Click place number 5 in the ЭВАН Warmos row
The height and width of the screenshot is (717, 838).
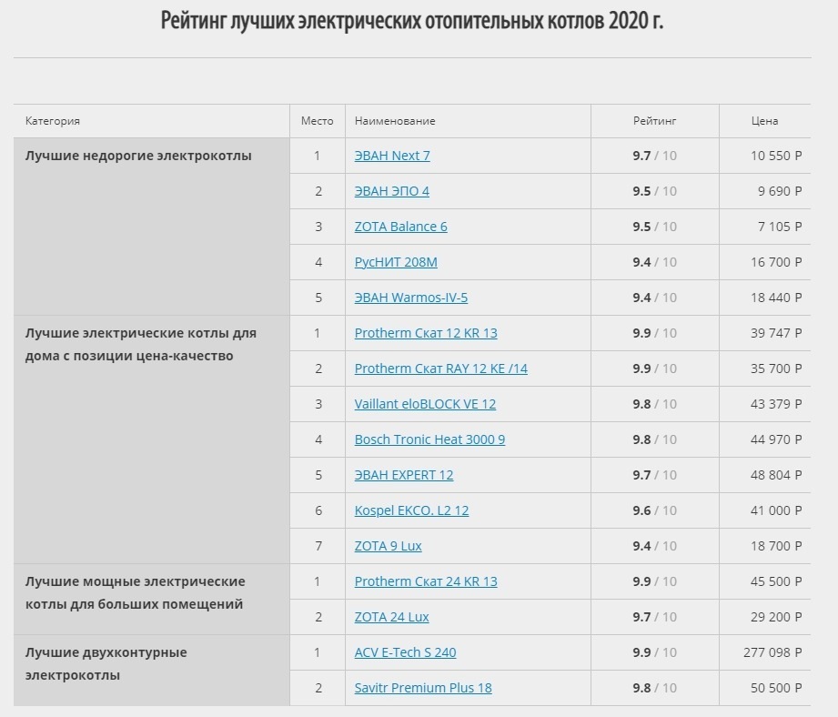tap(318, 298)
